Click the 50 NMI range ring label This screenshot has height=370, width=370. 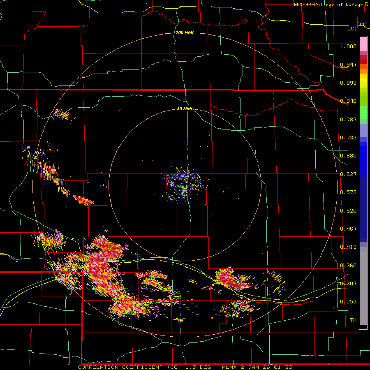185,109
